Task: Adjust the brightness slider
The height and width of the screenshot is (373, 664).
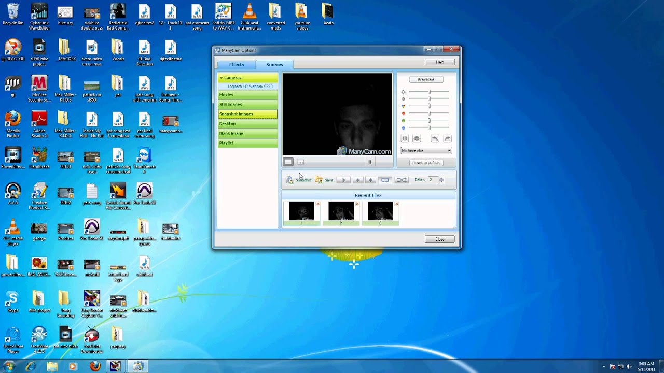Action: (429, 92)
